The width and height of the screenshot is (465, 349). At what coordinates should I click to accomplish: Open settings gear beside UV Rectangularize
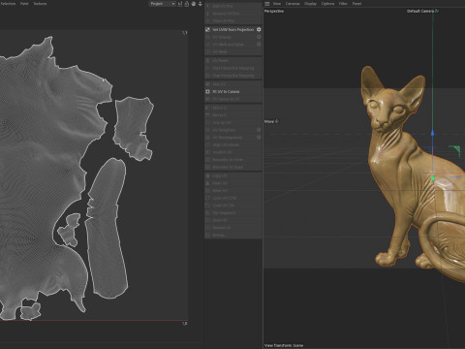[x=259, y=137]
